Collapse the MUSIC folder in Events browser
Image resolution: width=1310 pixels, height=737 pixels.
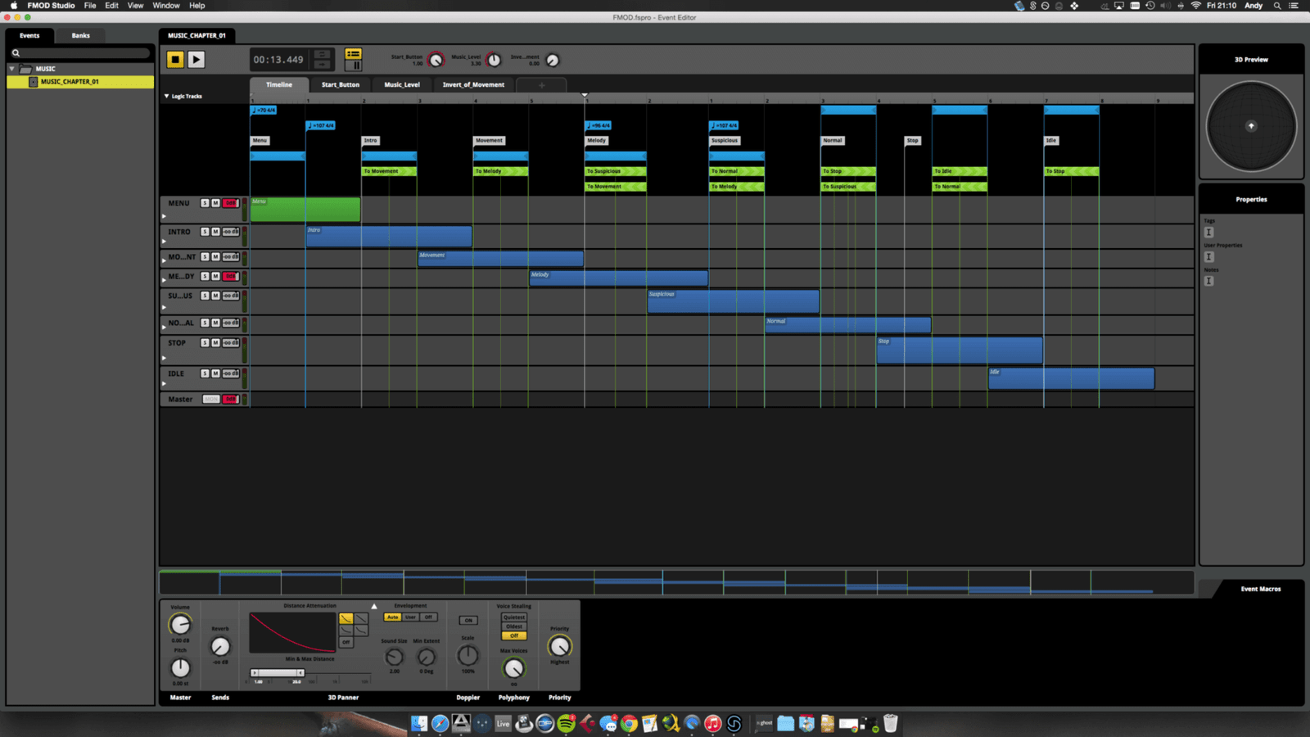click(x=11, y=69)
